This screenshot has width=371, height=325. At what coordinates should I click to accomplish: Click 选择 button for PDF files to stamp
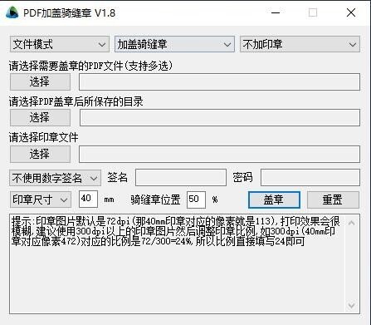(x=40, y=82)
